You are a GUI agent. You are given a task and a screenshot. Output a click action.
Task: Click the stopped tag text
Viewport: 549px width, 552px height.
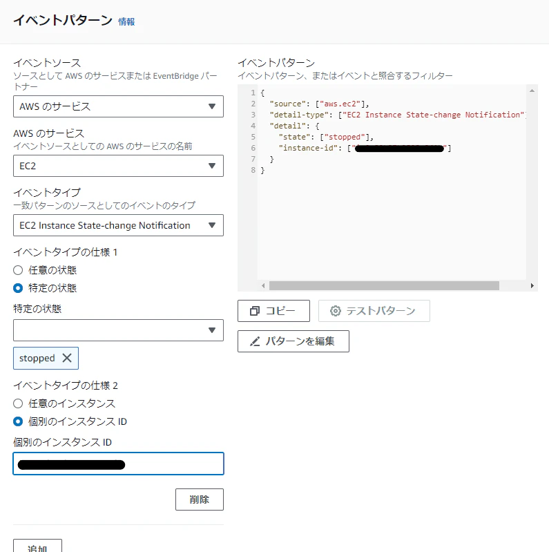pos(37,359)
